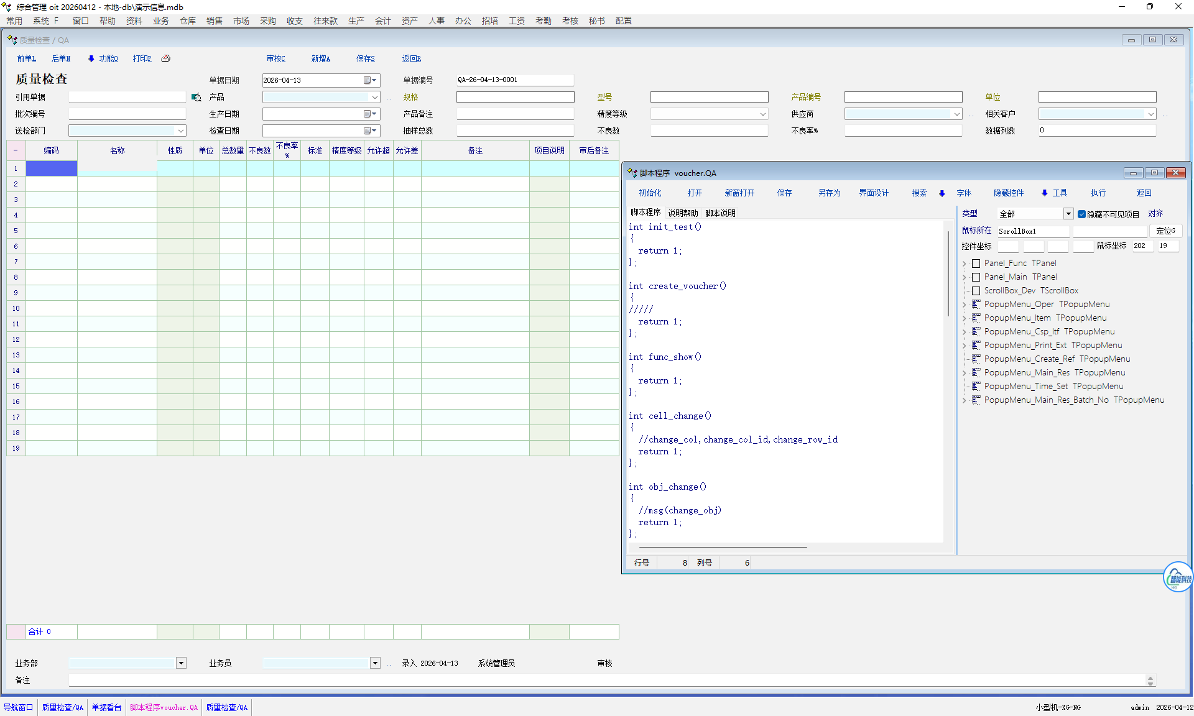The width and height of the screenshot is (1194, 716).
Task: Click the printer icon beside 打印P
Action: click(x=165, y=58)
